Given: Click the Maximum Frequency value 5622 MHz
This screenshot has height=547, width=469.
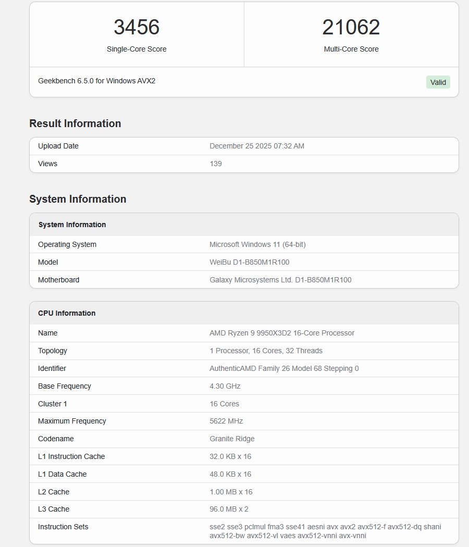Looking at the screenshot, I should [x=226, y=421].
